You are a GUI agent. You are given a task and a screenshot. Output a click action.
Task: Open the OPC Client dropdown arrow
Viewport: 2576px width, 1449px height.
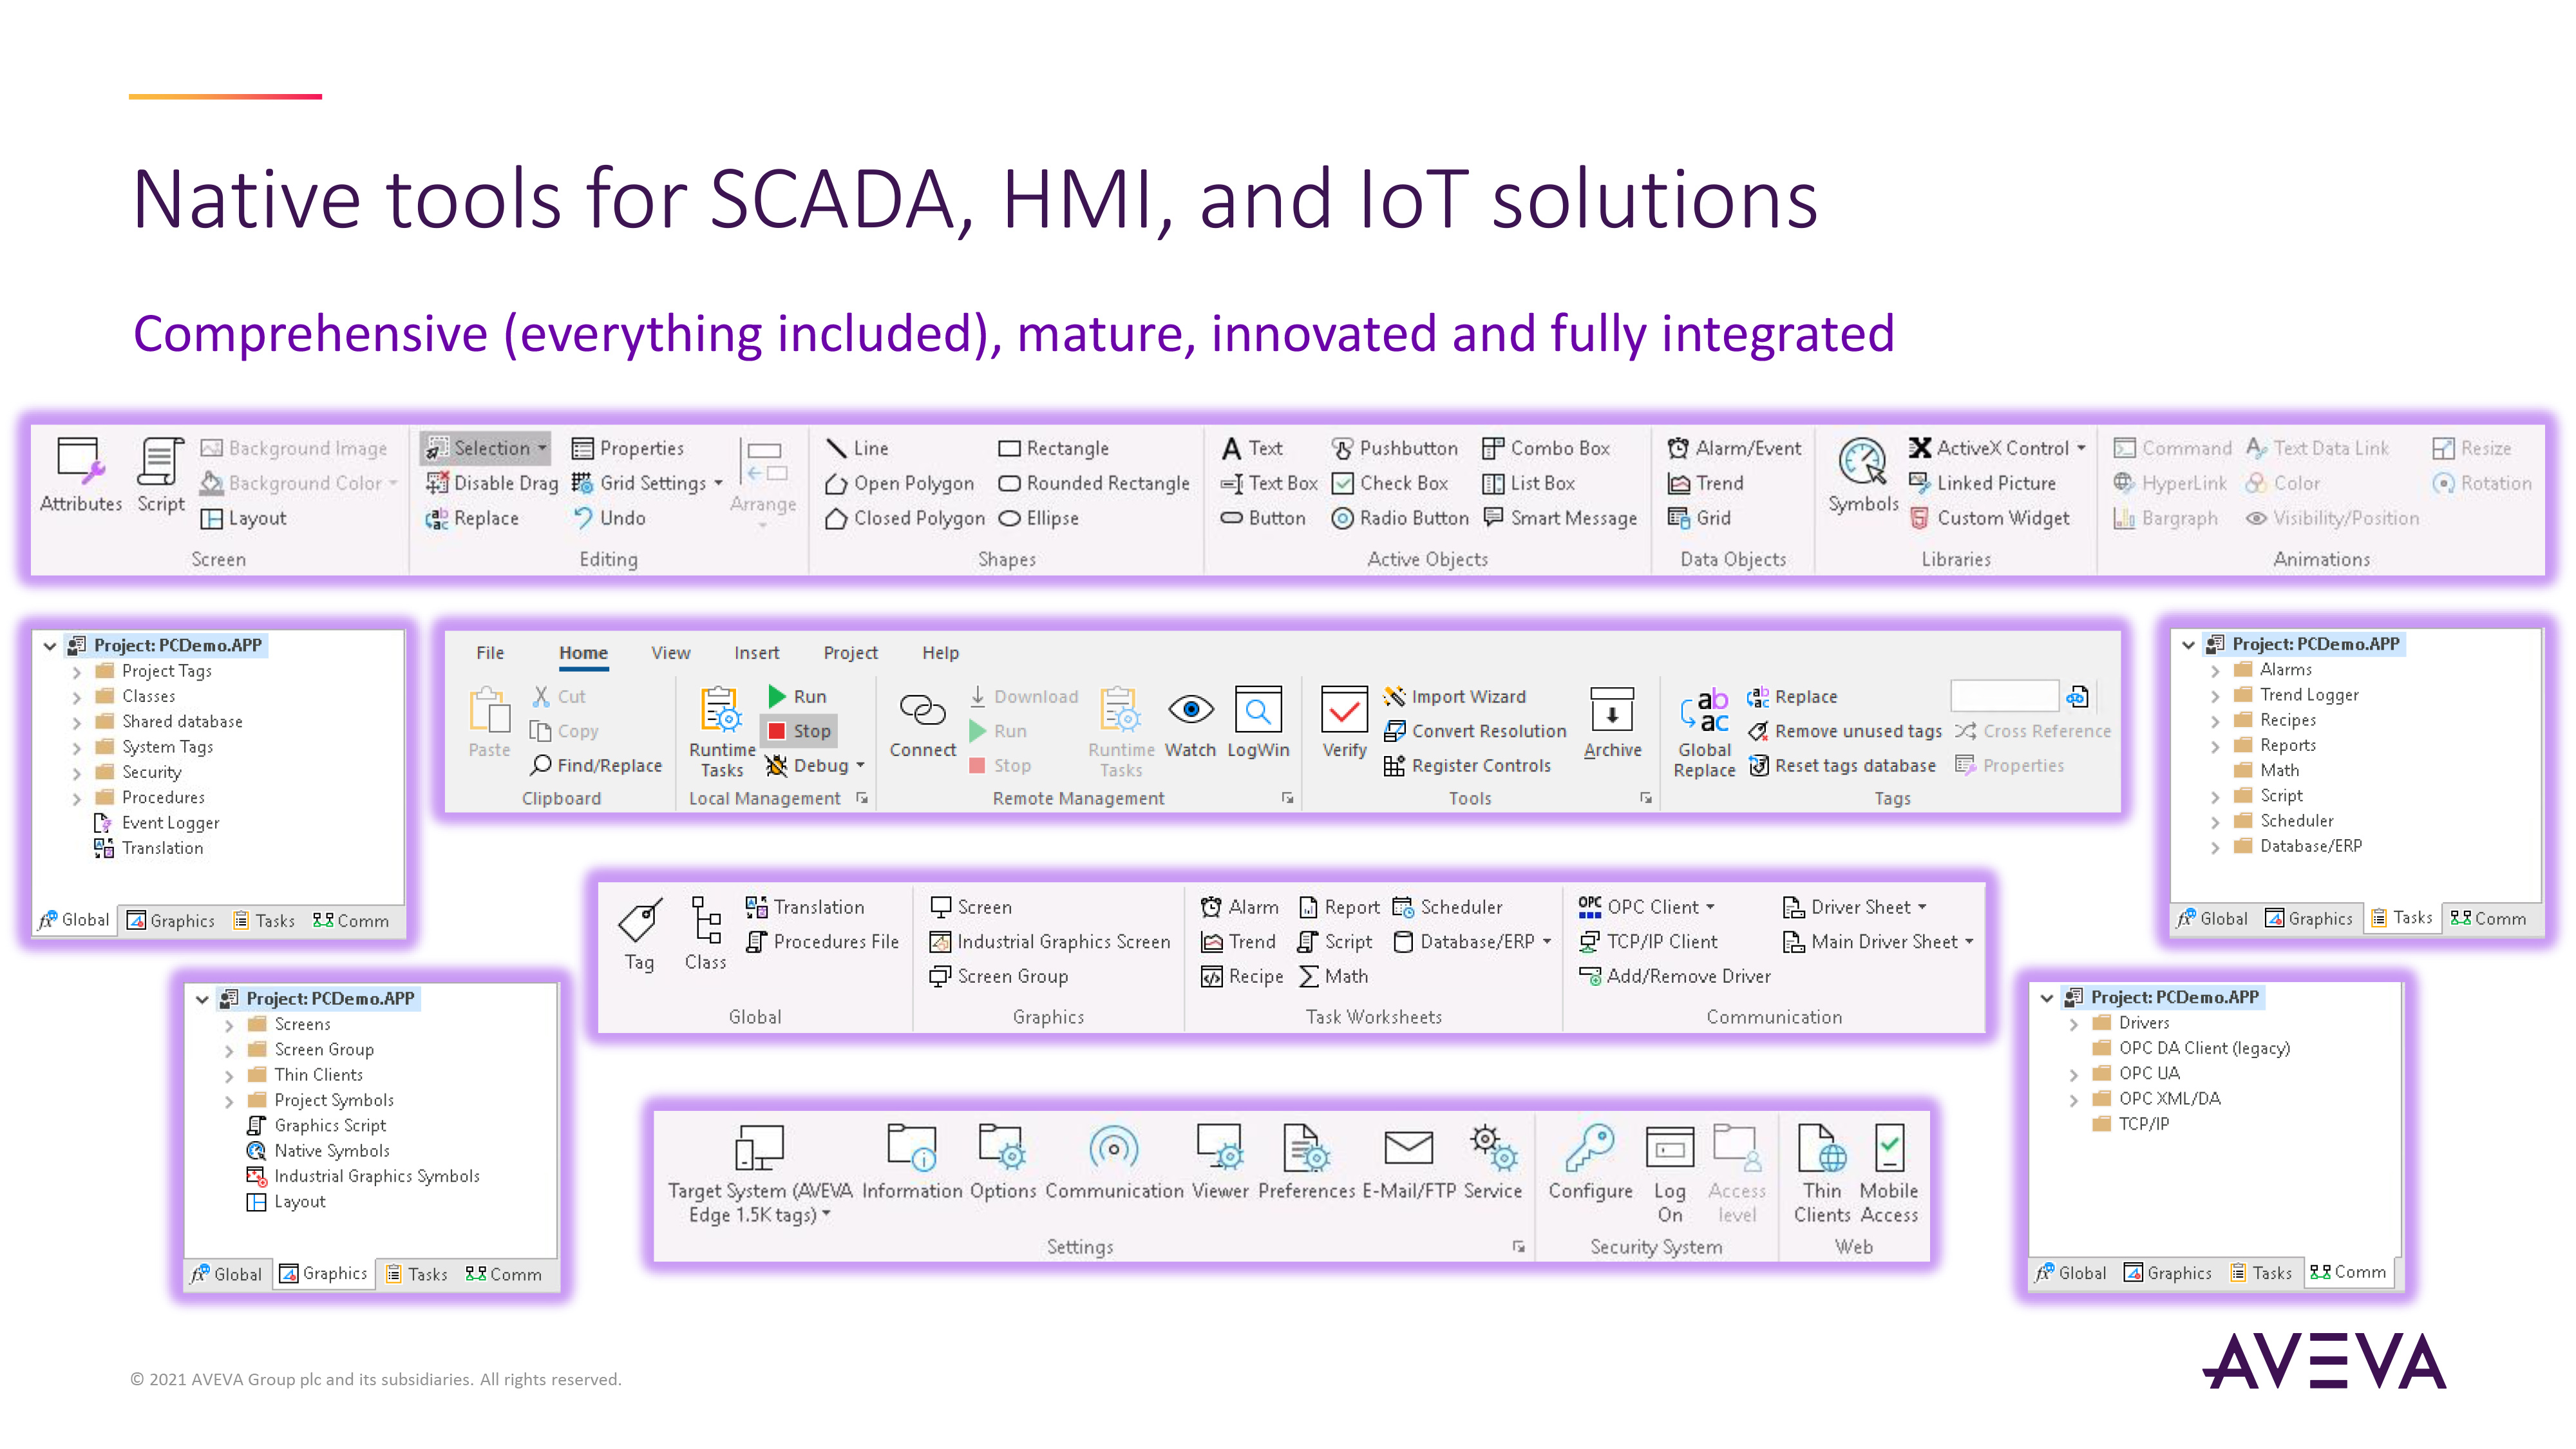click(1710, 907)
